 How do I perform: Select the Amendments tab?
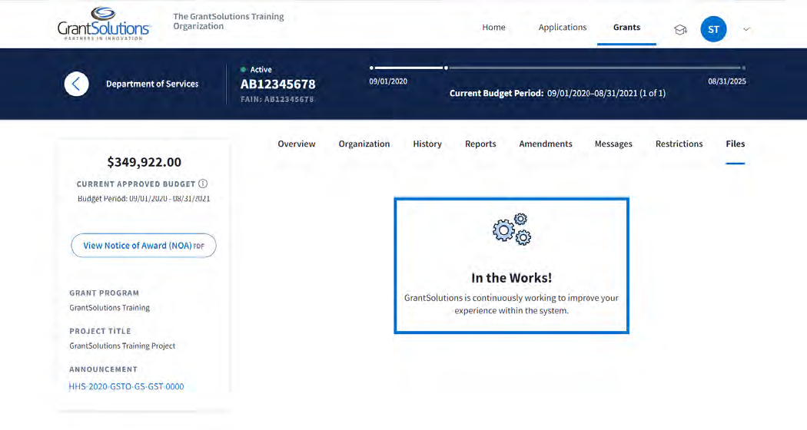(x=546, y=144)
